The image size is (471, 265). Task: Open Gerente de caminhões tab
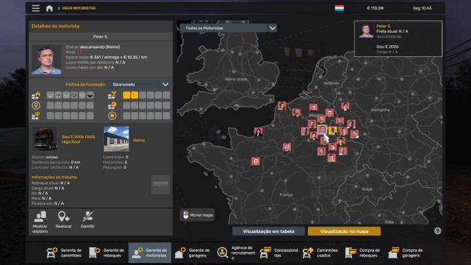coord(64,253)
